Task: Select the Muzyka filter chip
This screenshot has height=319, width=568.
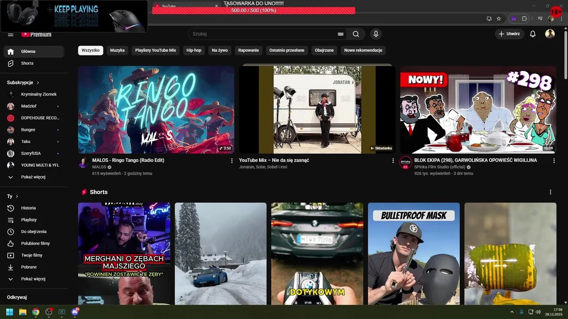Action: [118, 51]
